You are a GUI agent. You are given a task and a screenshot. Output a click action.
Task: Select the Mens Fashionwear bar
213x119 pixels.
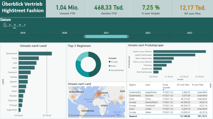[x=164, y=58]
